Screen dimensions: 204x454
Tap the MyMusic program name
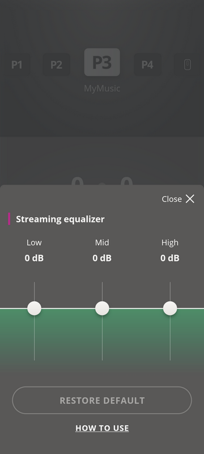(102, 89)
